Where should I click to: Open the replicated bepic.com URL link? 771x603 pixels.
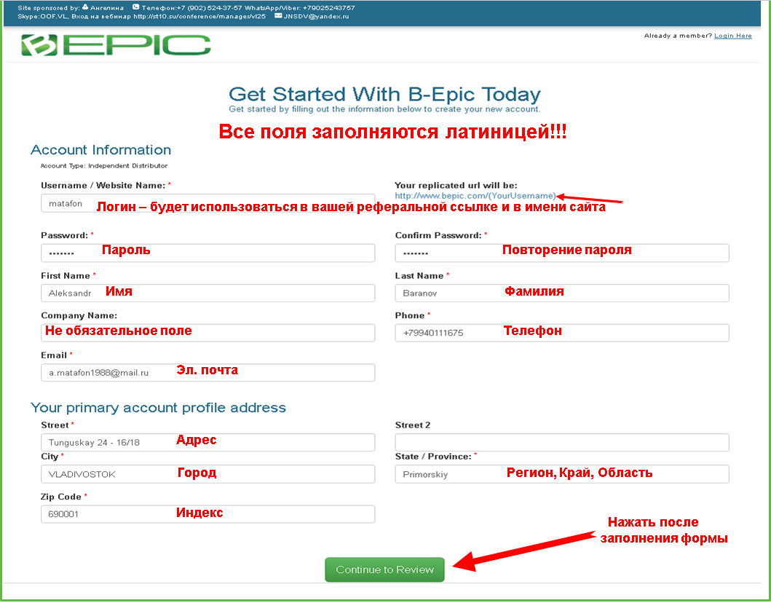pyautogui.click(x=475, y=196)
